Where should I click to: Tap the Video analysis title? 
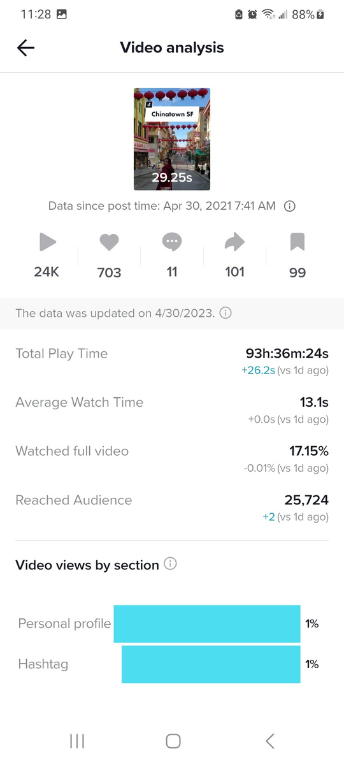[x=172, y=48]
